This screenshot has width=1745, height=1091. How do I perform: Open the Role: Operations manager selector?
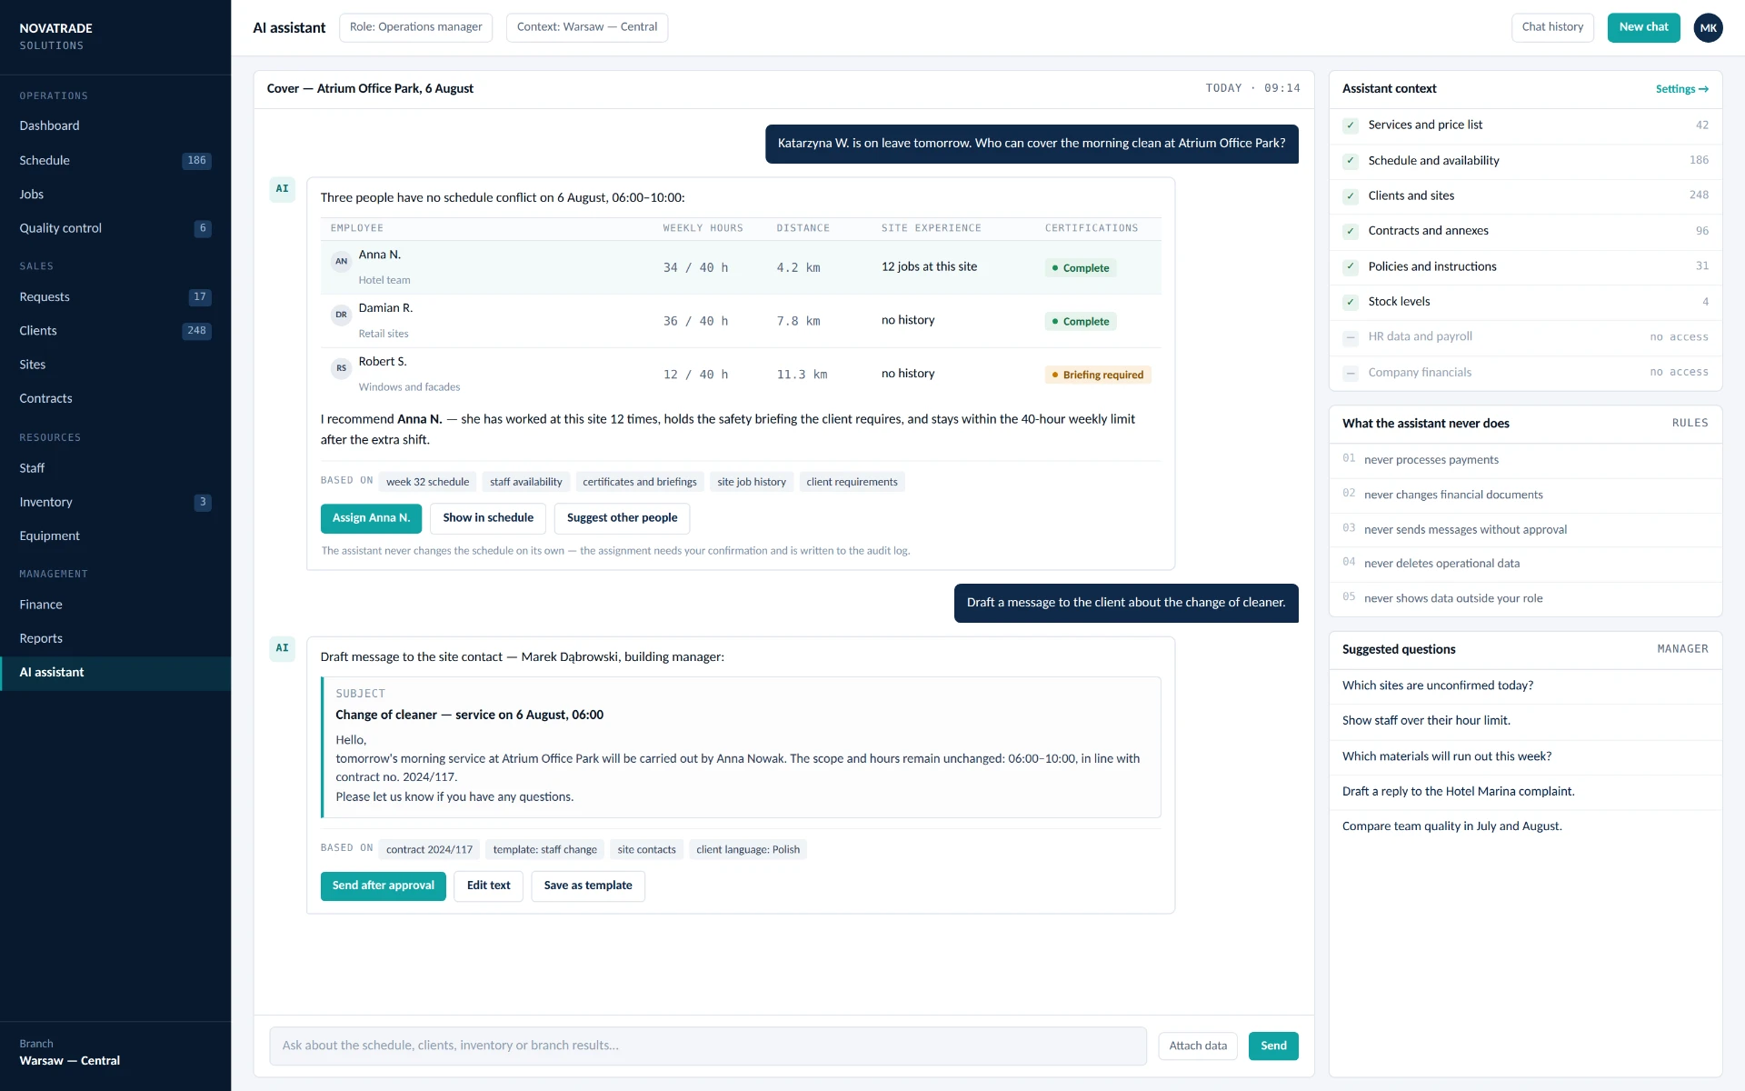[x=415, y=27]
